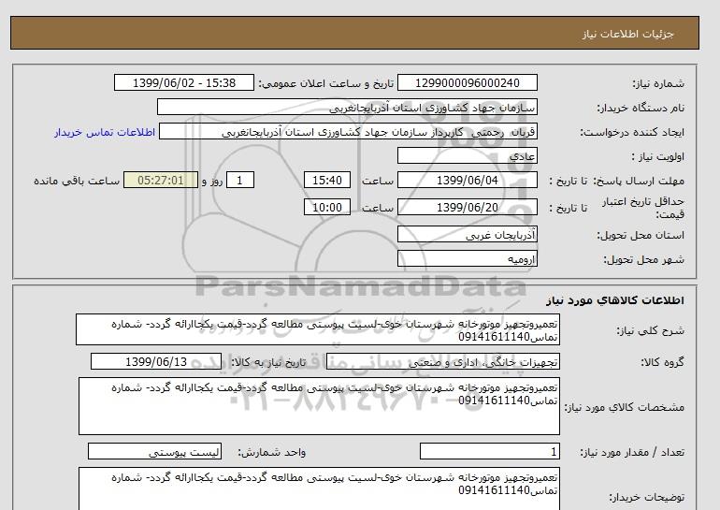Screen dimensions: 720x510
Task: Select the price validity time field 10:00
Action: click(x=327, y=208)
